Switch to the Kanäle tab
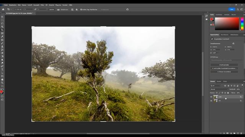 coord(219,81)
